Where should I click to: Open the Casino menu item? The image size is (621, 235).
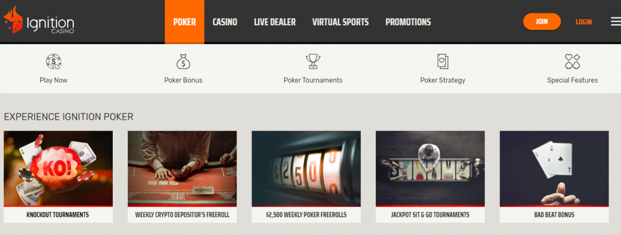225,22
